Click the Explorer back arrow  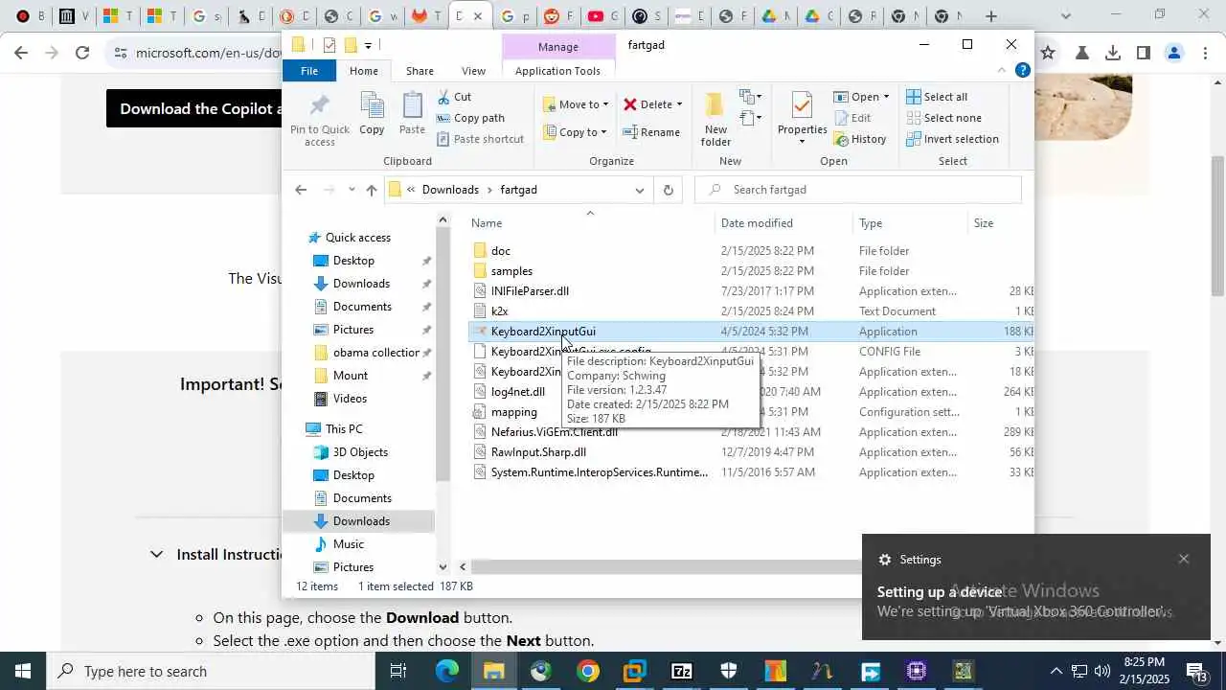pyautogui.click(x=301, y=190)
